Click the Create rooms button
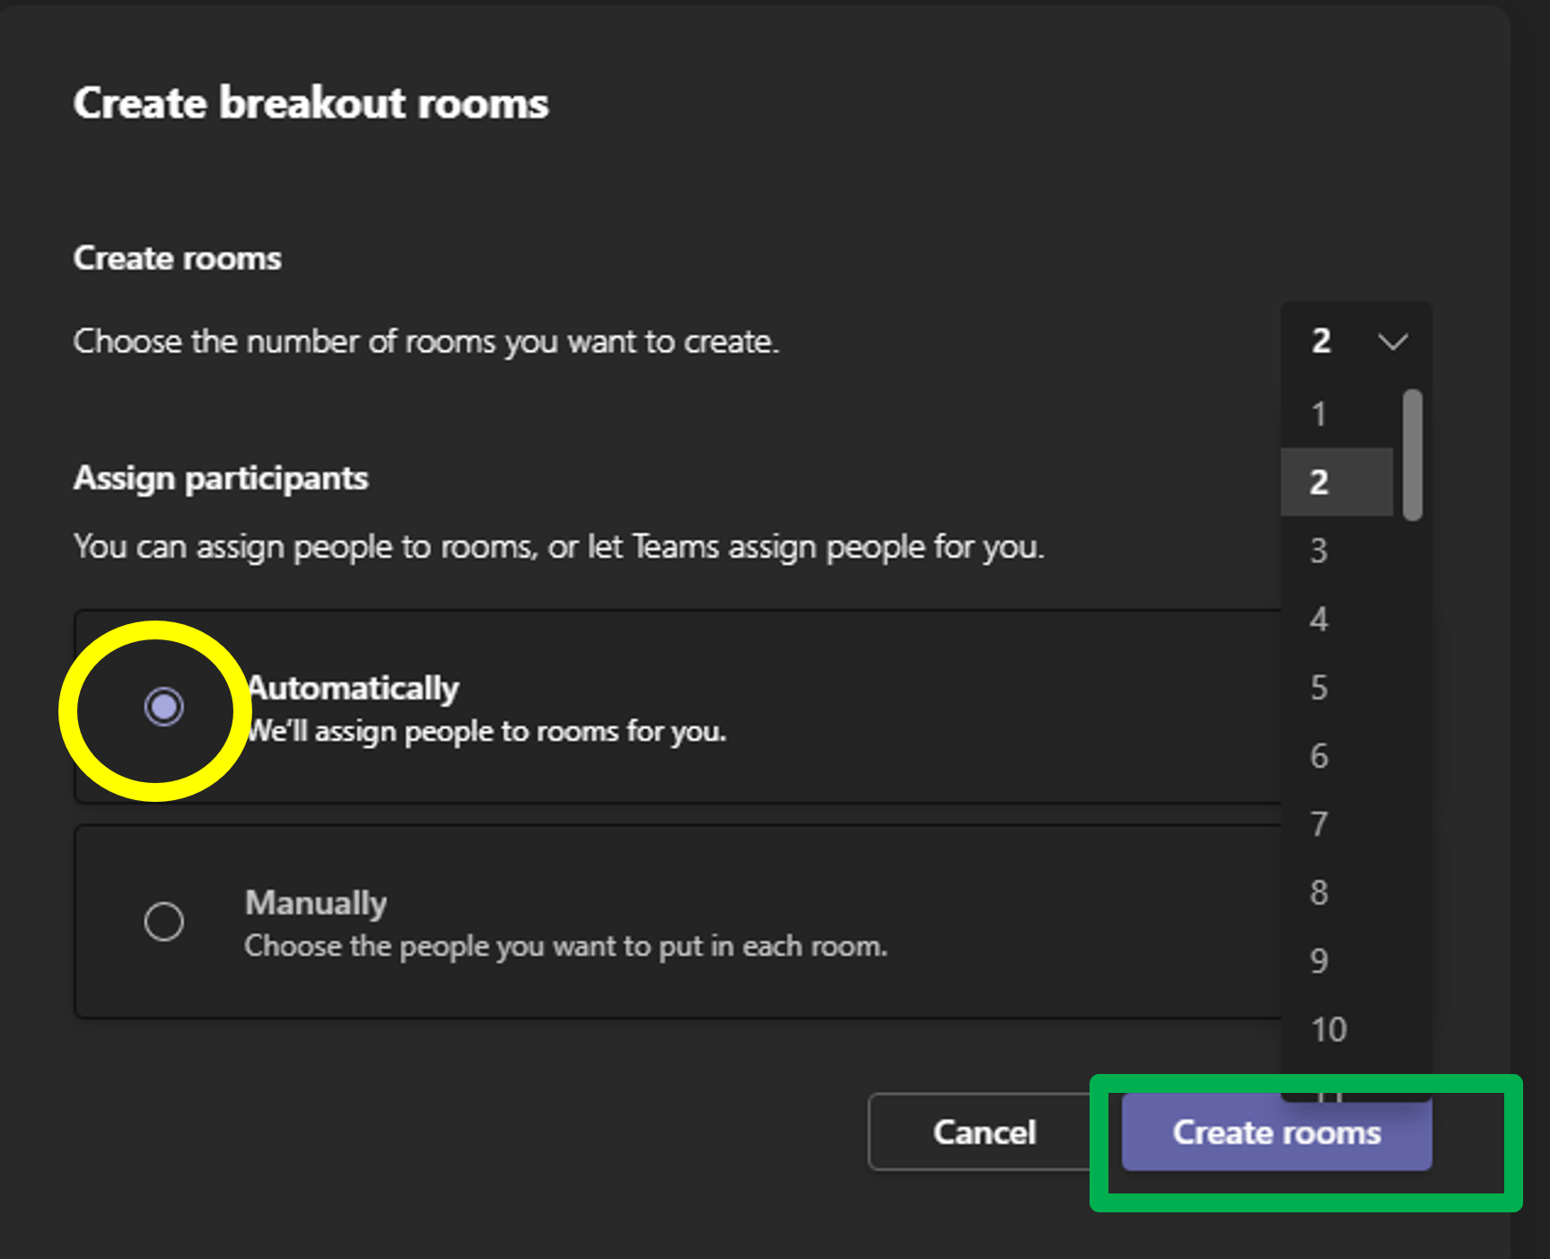The height and width of the screenshot is (1259, 1550). tap(1275, 1132)
